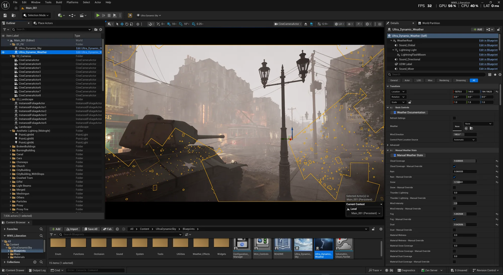Enable Snow - Manual Override checkbox
Image resolution: width=503 pixels, height=275 pixels.
(454, 188)
